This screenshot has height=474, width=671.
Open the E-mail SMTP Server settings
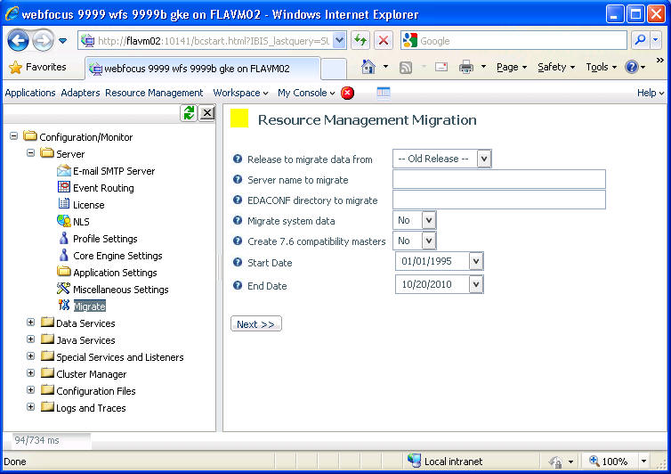[113, 171]
